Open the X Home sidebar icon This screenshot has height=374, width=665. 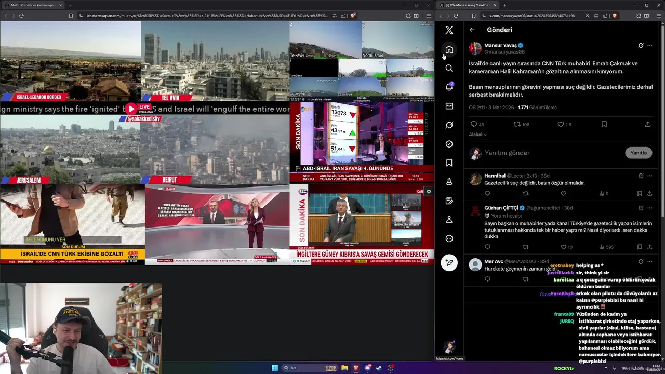point(449,49)
